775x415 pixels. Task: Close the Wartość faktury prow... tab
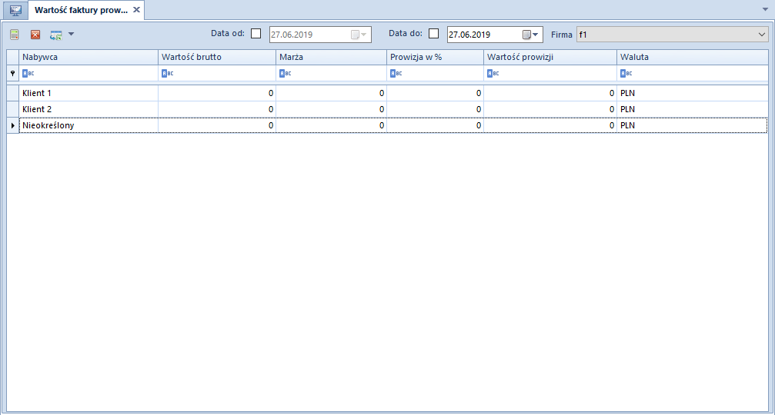point(137,10)
